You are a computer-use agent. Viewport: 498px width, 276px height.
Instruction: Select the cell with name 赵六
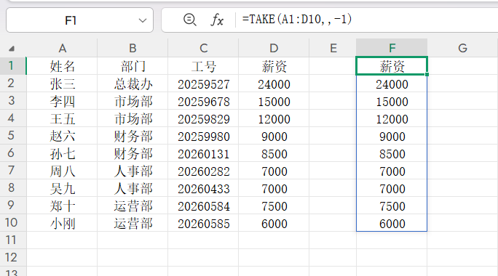point(63,137)
